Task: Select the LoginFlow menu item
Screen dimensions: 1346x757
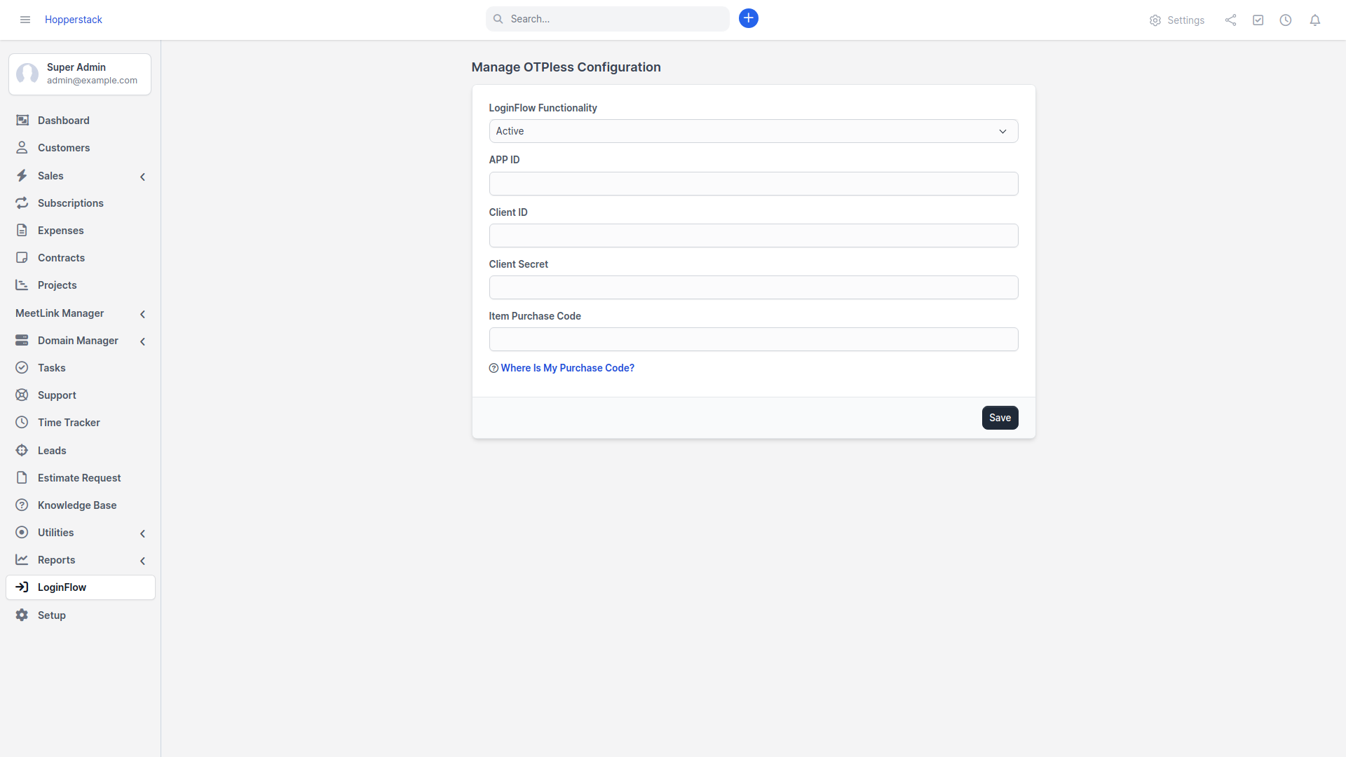Action: (81, 587)
